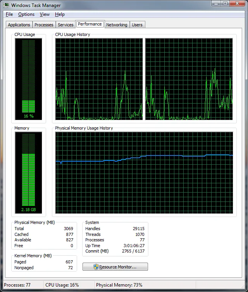The width and height of the screenshot is (248, 292).
Task: Open the File menu
Action: [x=9, y=14]
